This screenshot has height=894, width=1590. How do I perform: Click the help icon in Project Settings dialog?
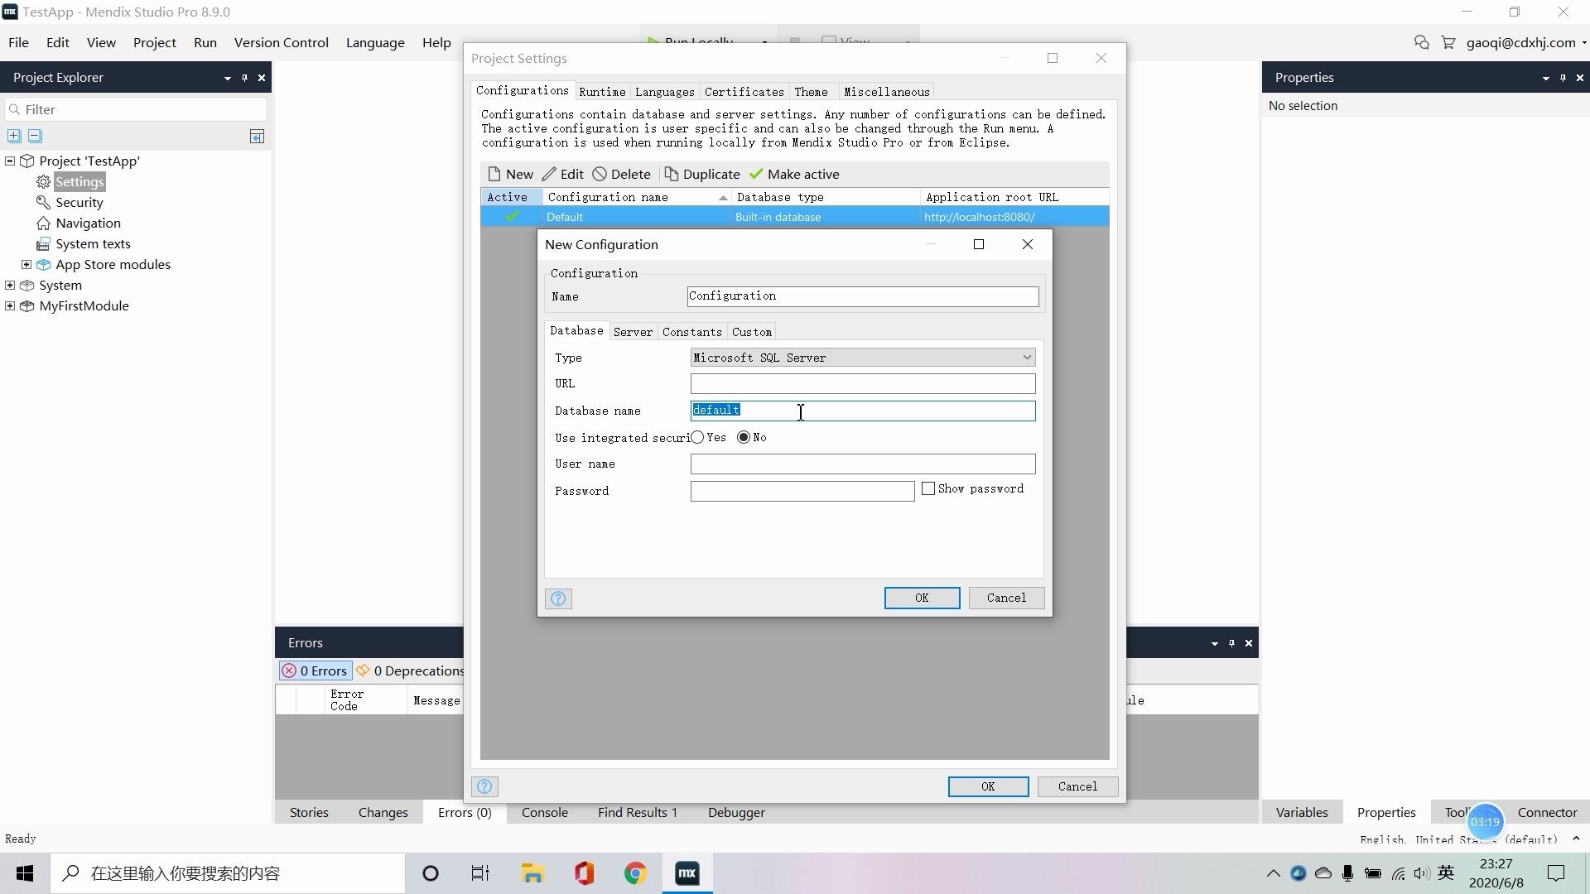click(x=485, y=786)
